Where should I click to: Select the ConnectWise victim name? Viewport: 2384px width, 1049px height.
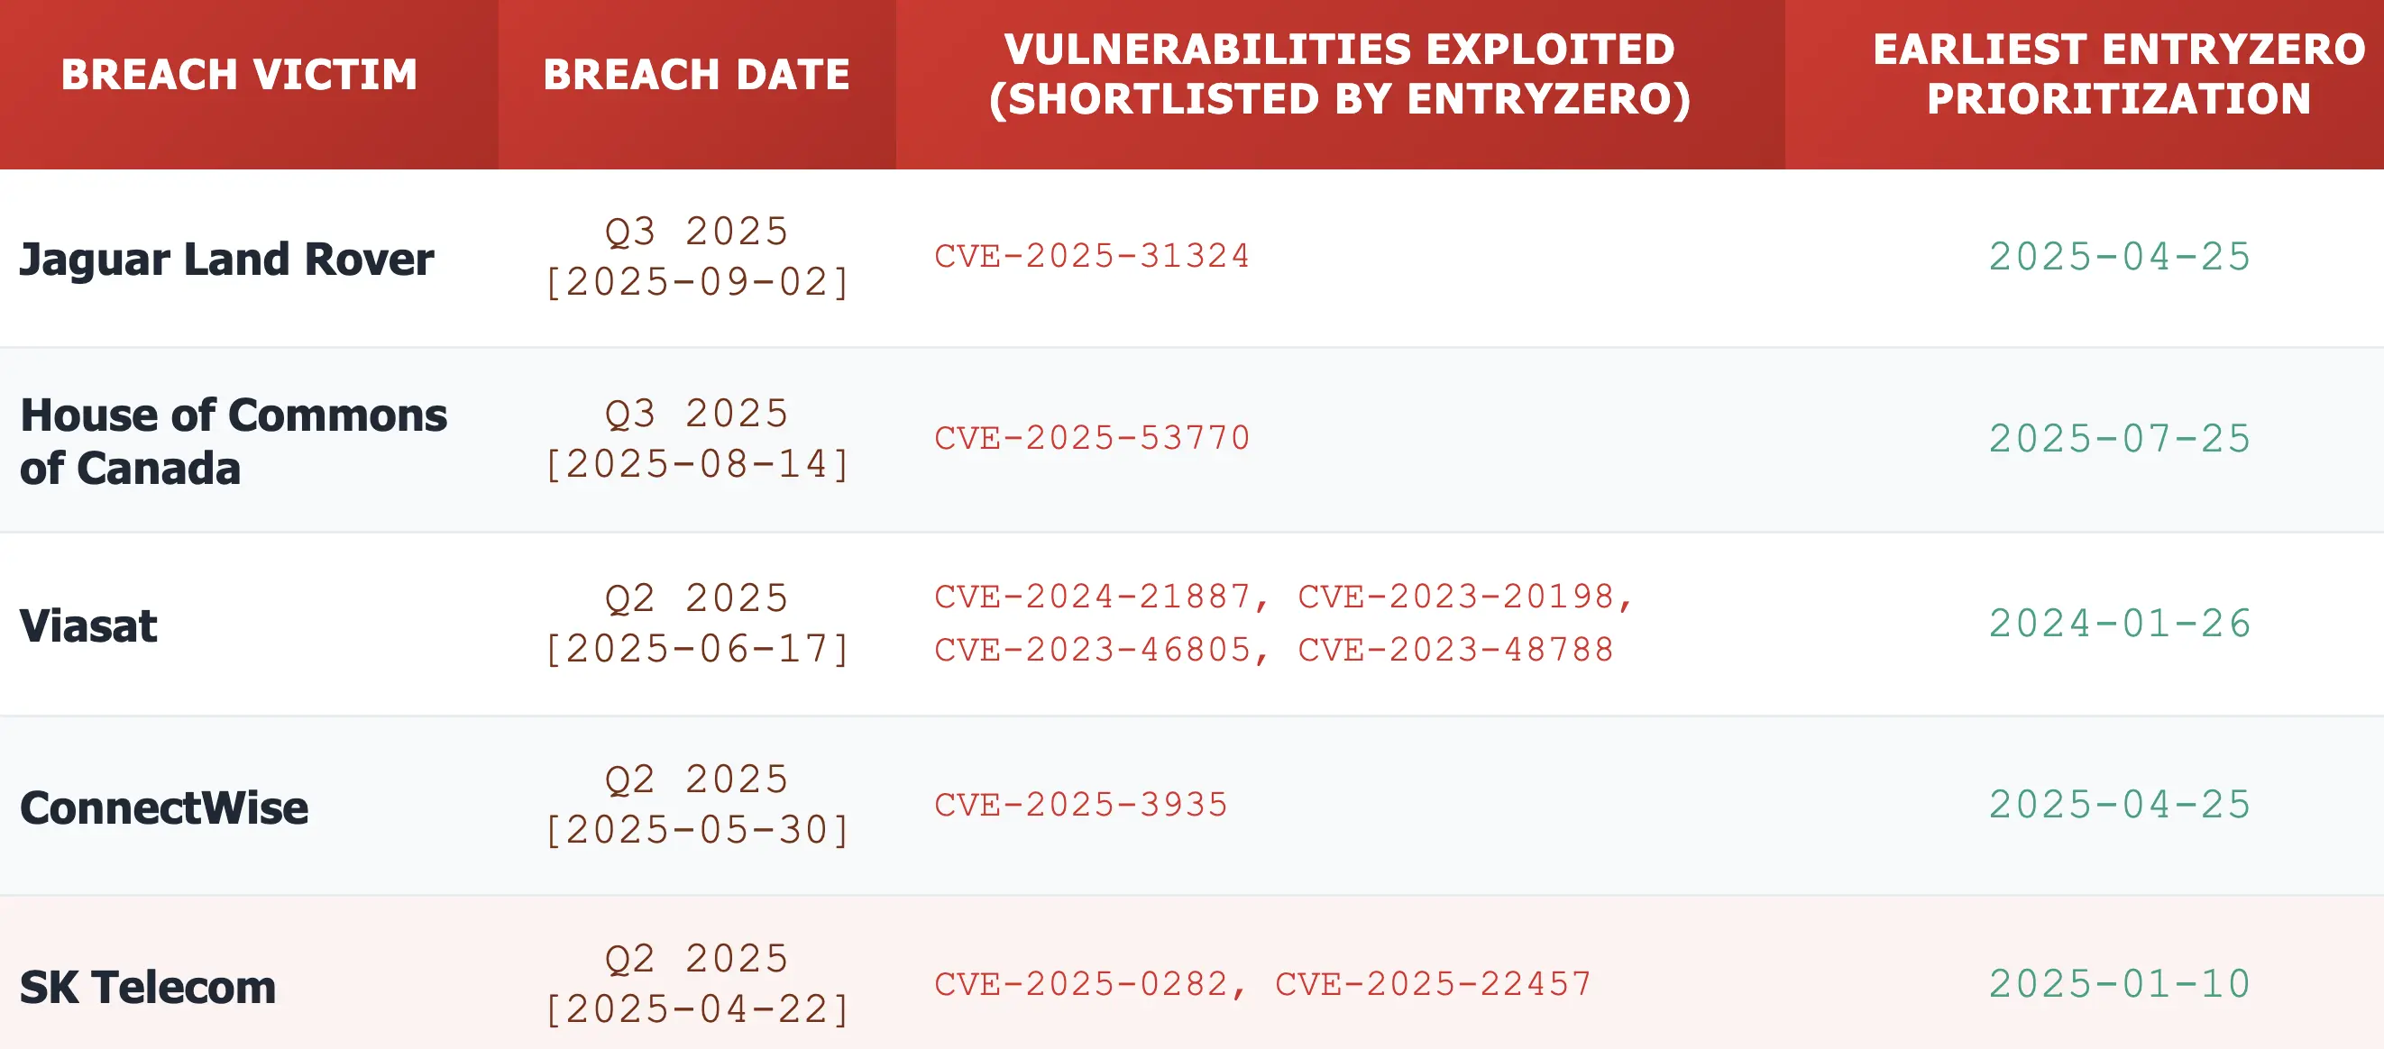tap(164, 808)
